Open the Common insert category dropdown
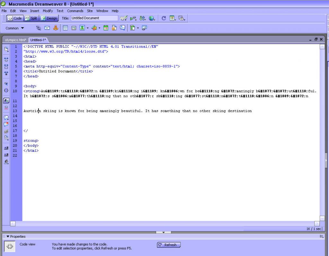The width and height of the screenshot is (329, 256). [x=14, y=28]
